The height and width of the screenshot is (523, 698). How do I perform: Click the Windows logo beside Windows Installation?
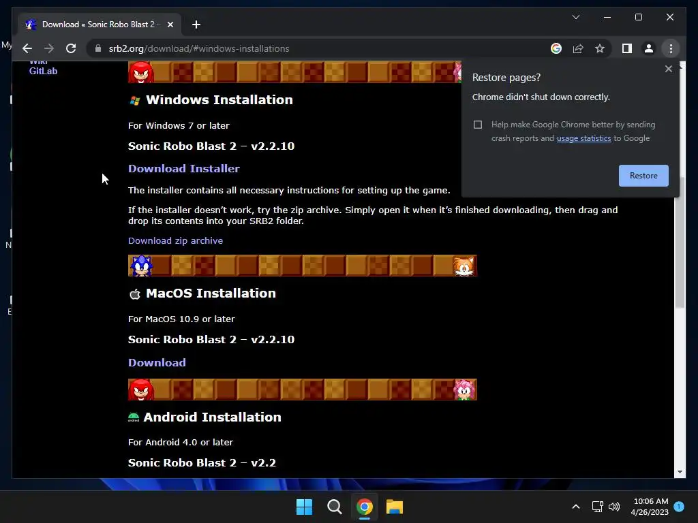click(135, 101)
